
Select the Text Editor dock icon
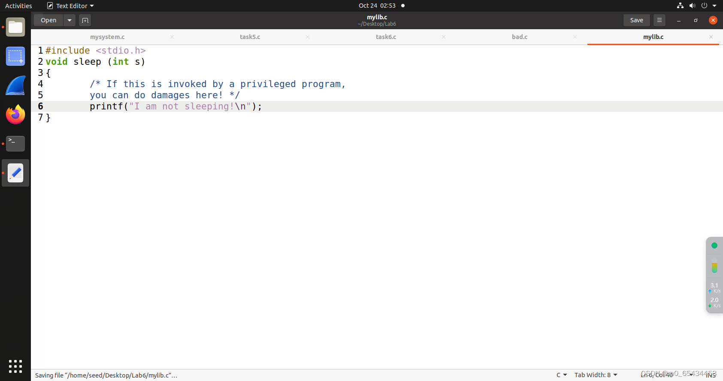tap(15, 173)
